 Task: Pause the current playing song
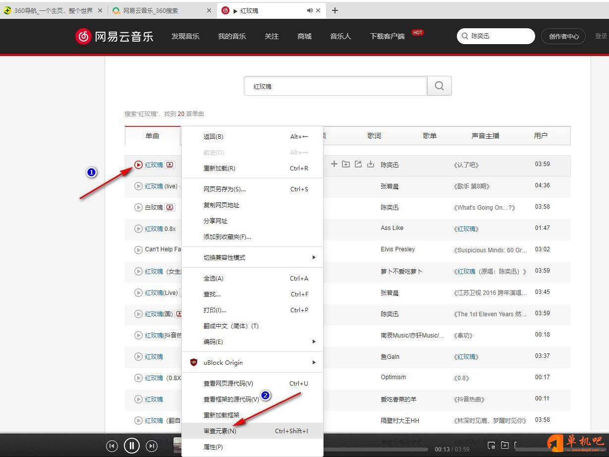(x=132, y=445)
